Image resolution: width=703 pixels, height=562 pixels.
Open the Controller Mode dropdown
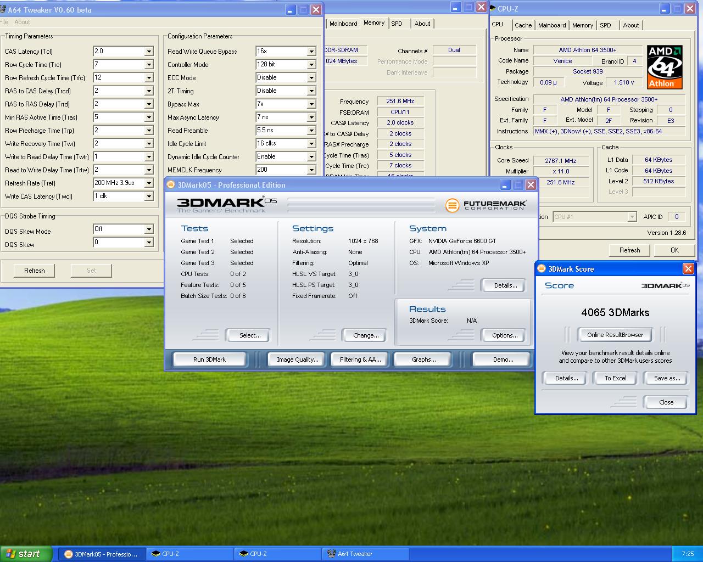(x=311, y=64)
